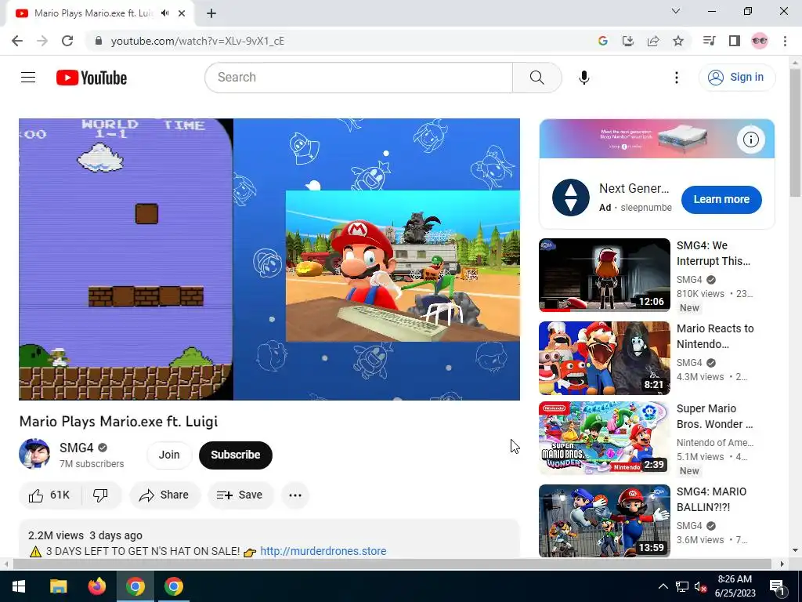Viewport: 802px width, 602px height.
Task: Open the Chrome side panel
Action: 735,41
